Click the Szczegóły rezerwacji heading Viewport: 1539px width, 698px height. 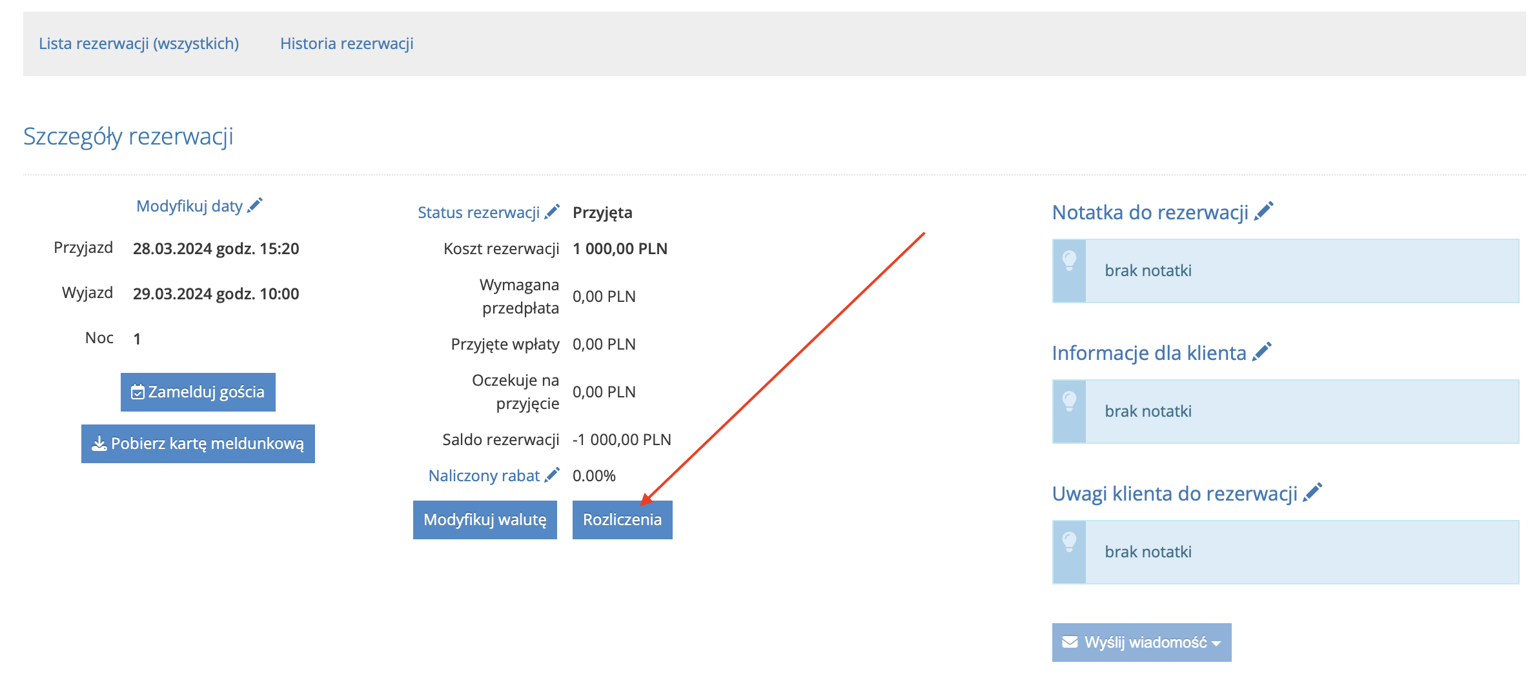pos(128,137)
